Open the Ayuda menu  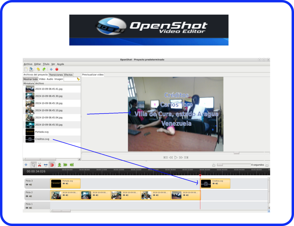(x=60, y=64)
